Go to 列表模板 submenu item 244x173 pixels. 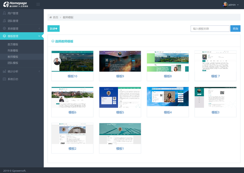(13, 51)
